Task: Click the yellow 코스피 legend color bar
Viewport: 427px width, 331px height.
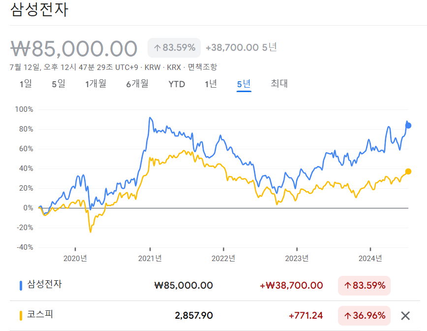Action: [21, 316]
